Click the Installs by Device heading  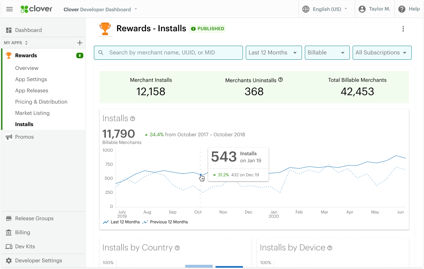pyautogui.click(x=293, y=248)
